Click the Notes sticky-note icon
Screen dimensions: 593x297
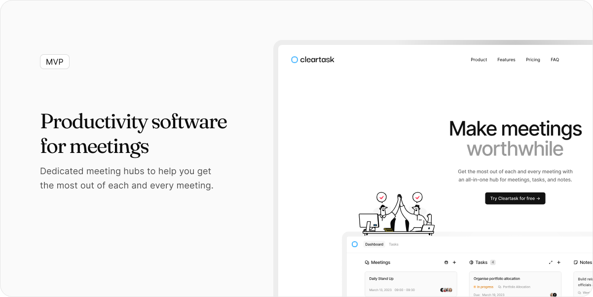pos(576,262)
